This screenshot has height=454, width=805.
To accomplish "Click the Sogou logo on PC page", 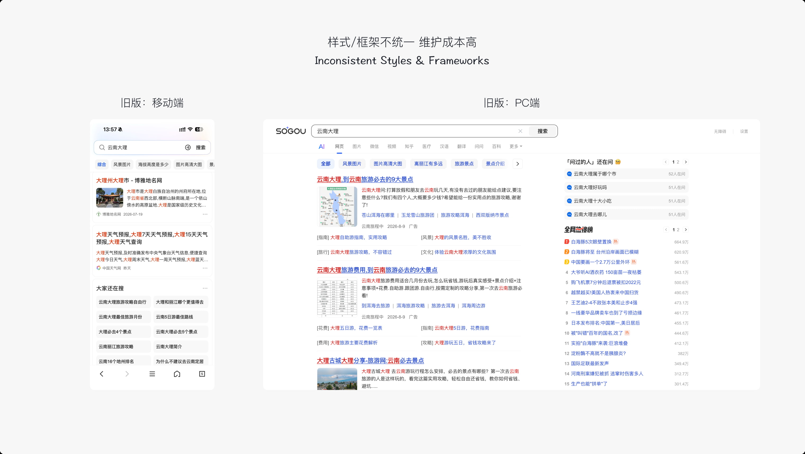I will (291, 131).
